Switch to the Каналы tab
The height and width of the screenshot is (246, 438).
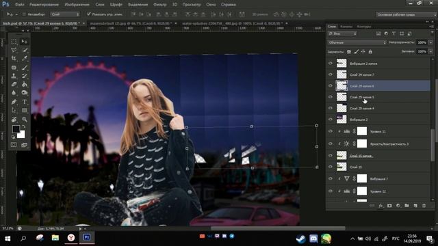[346, 27]
